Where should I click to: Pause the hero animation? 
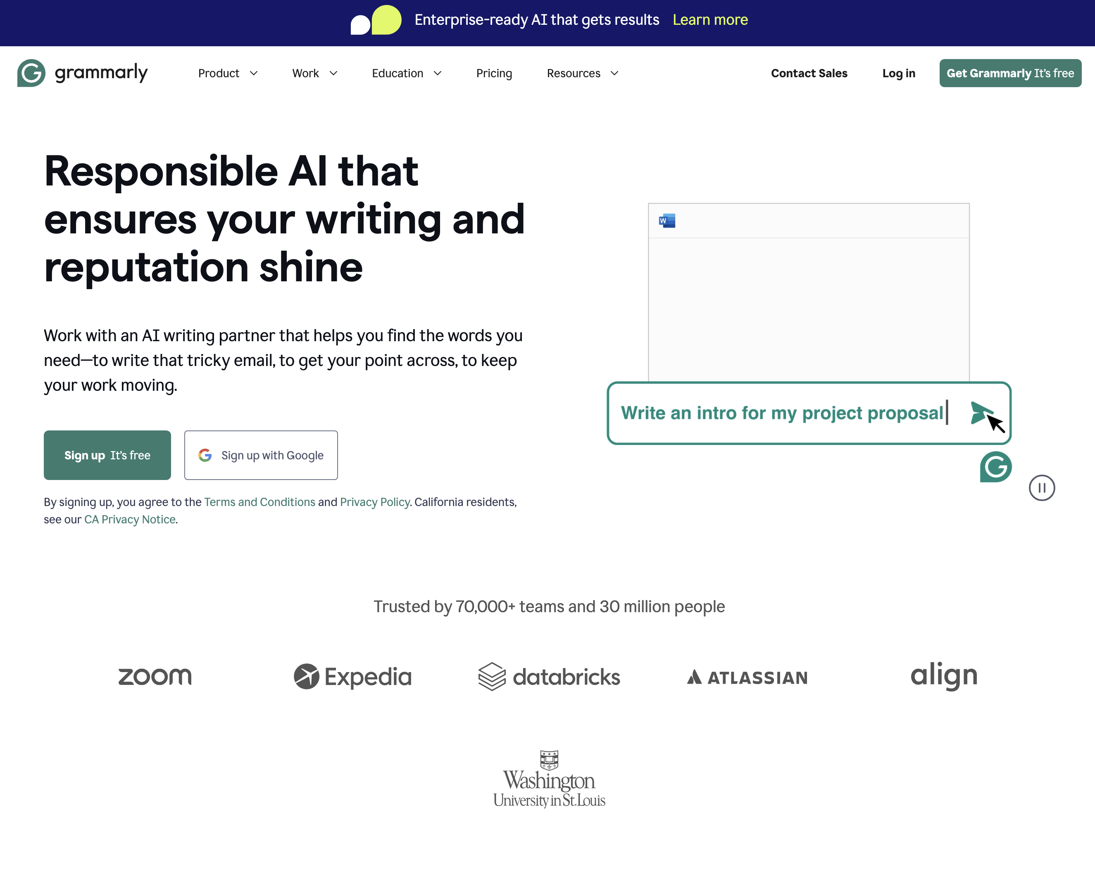[x=1042, y=488]
